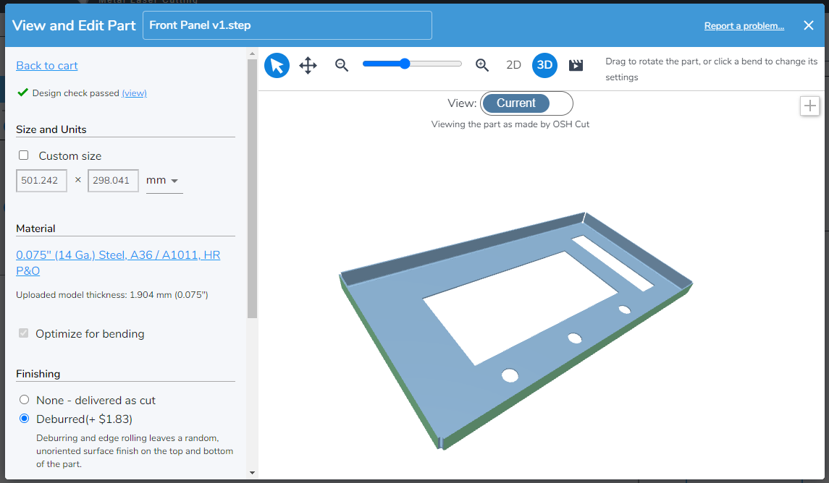The height and width of the screenshot is (483, 829).
Task: Click the Finishing section heading
Action: pyautogui.click(x=38, y=374)
